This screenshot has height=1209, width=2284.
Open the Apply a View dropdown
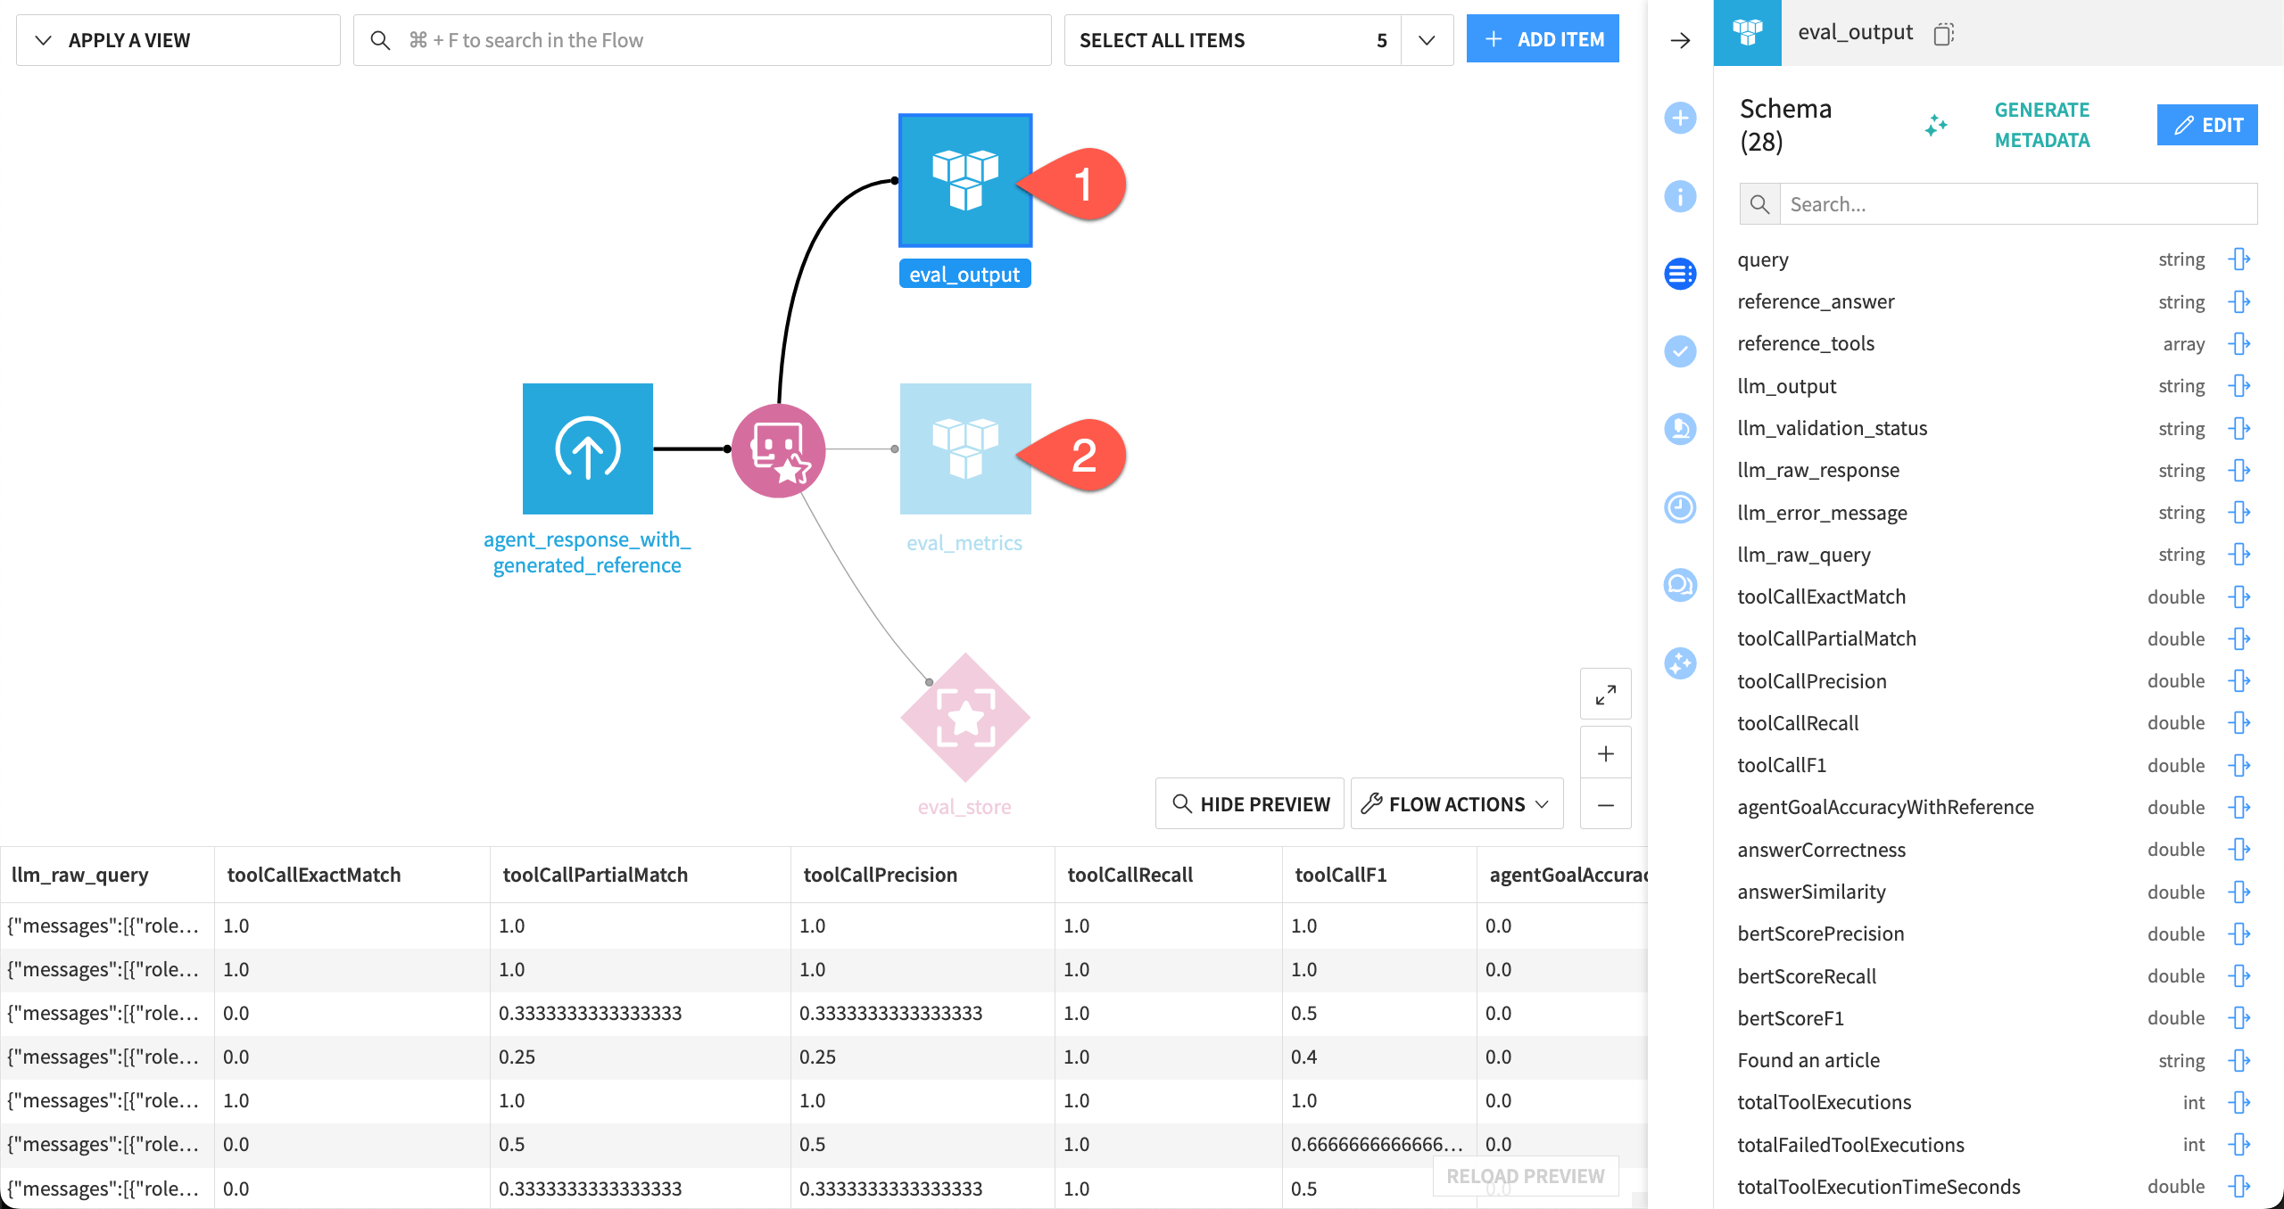(x=128, y=39)
